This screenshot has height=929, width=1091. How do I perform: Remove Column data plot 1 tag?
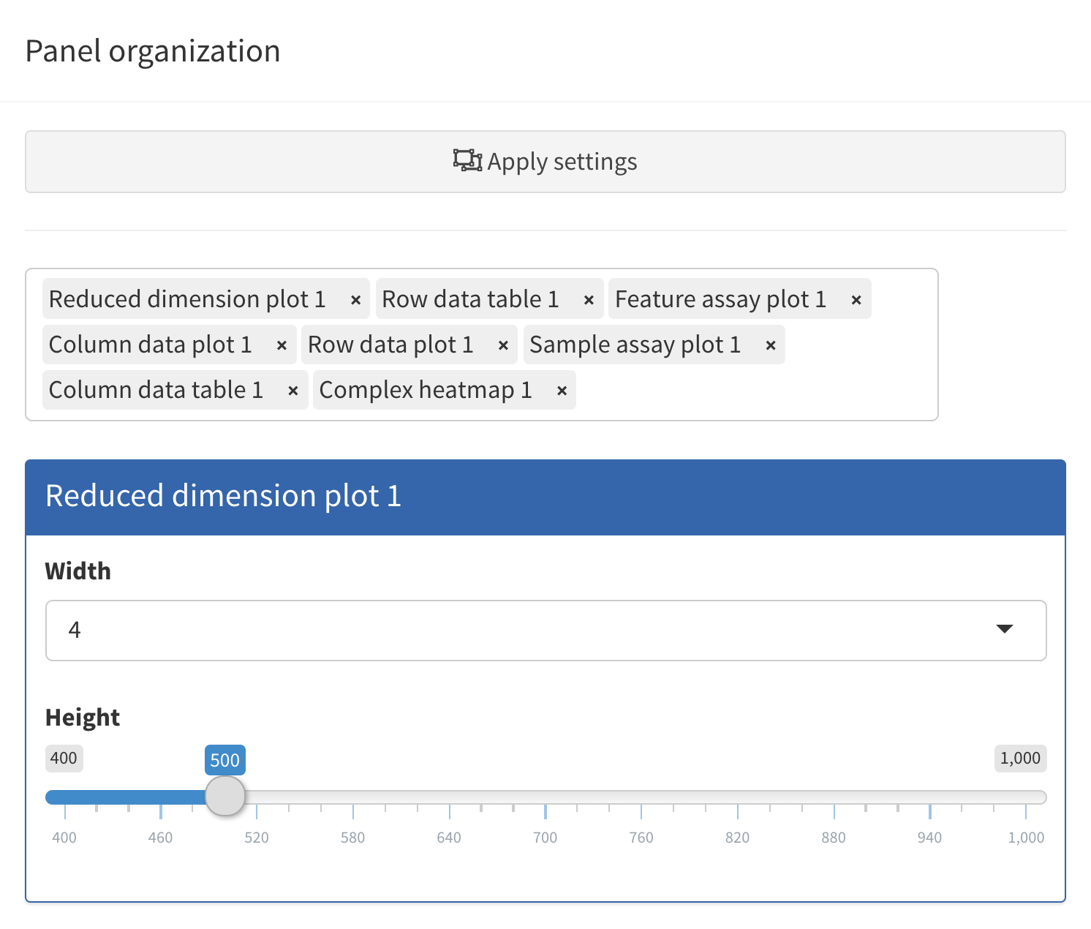coord(282,345)
